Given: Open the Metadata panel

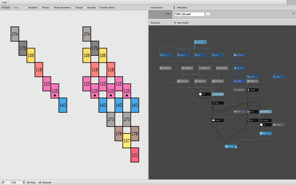Looking at the screenshot, I should tap(181, 8).
